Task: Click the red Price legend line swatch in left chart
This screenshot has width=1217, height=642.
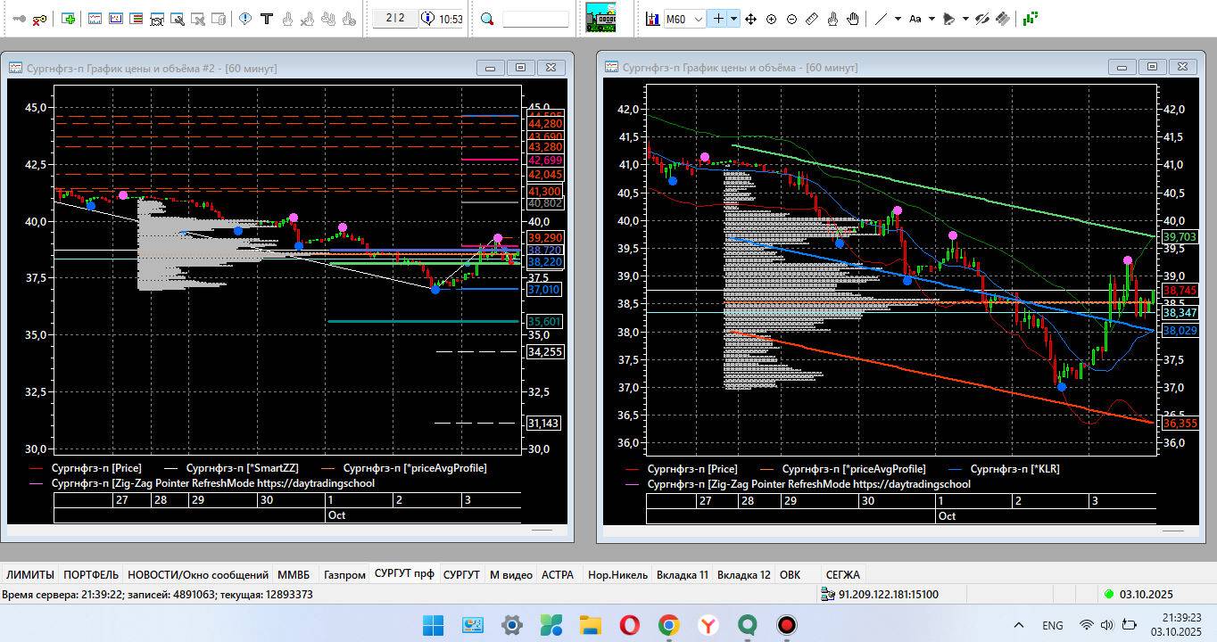Action: click(36, 468)
